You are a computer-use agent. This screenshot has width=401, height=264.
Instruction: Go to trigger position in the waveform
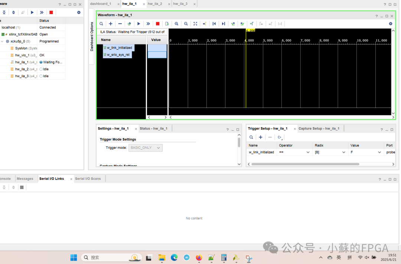(x=205, y=23)
